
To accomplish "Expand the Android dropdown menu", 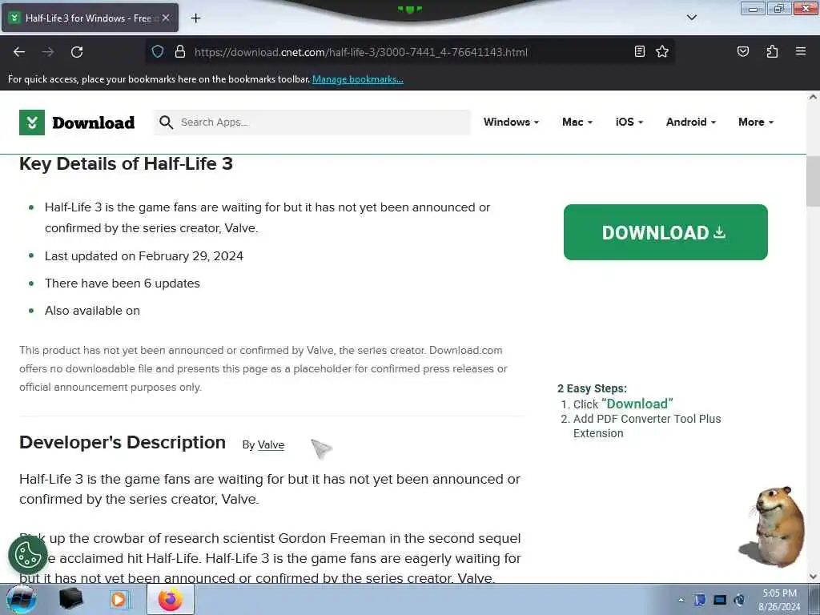I will (x=691, y=122).
